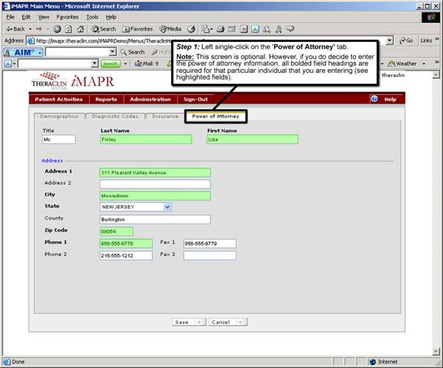The height and width of the screenshot is (368, 443).
Task: Click the Sign-Out link
Action: 195,99
